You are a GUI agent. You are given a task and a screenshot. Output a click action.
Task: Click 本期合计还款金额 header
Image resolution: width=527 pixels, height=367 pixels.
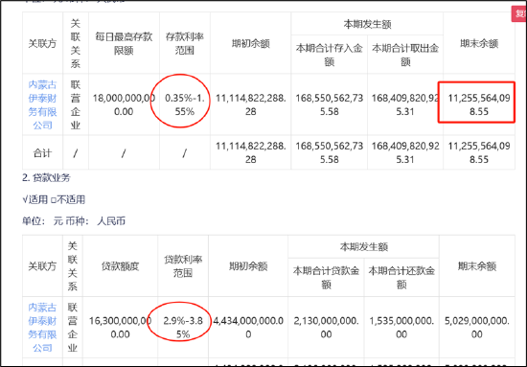click(401, 278)
